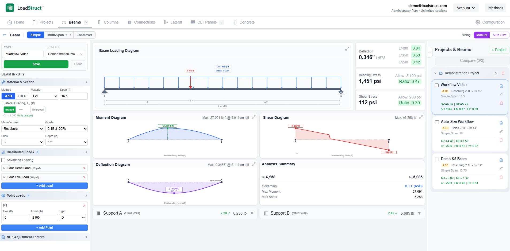Switch design method to LRFD

point(22,96)
